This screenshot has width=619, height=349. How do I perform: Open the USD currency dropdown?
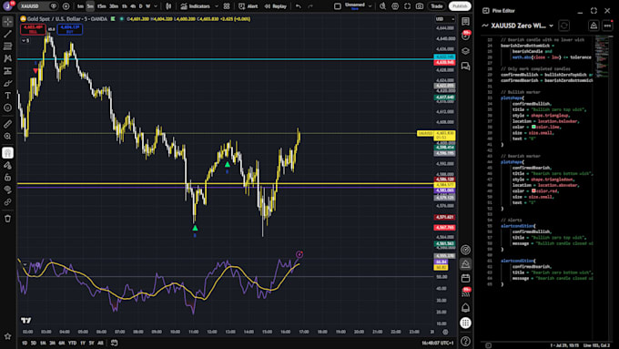[x=444, y=19]
